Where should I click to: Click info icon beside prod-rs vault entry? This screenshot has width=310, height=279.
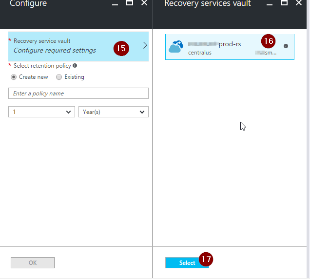(286, 46)
